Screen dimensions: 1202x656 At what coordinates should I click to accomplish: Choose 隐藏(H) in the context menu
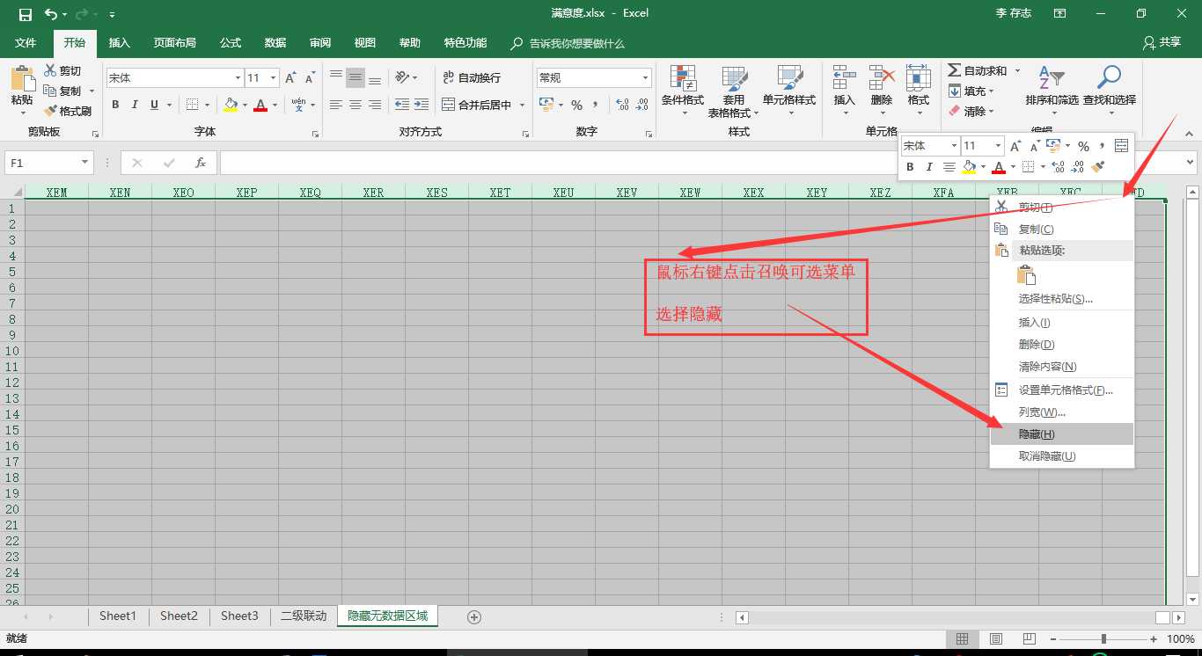1062,434
